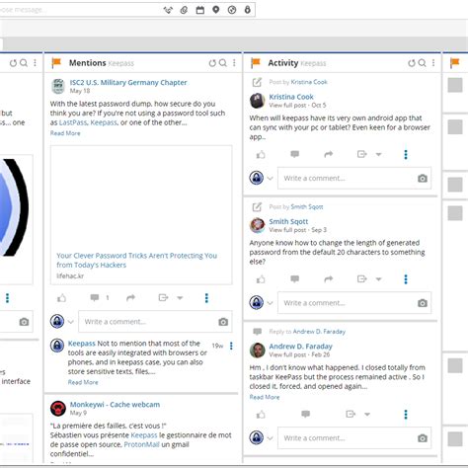Click the location pin icon in compose bar
468x468 pixels.
(216, 10)
